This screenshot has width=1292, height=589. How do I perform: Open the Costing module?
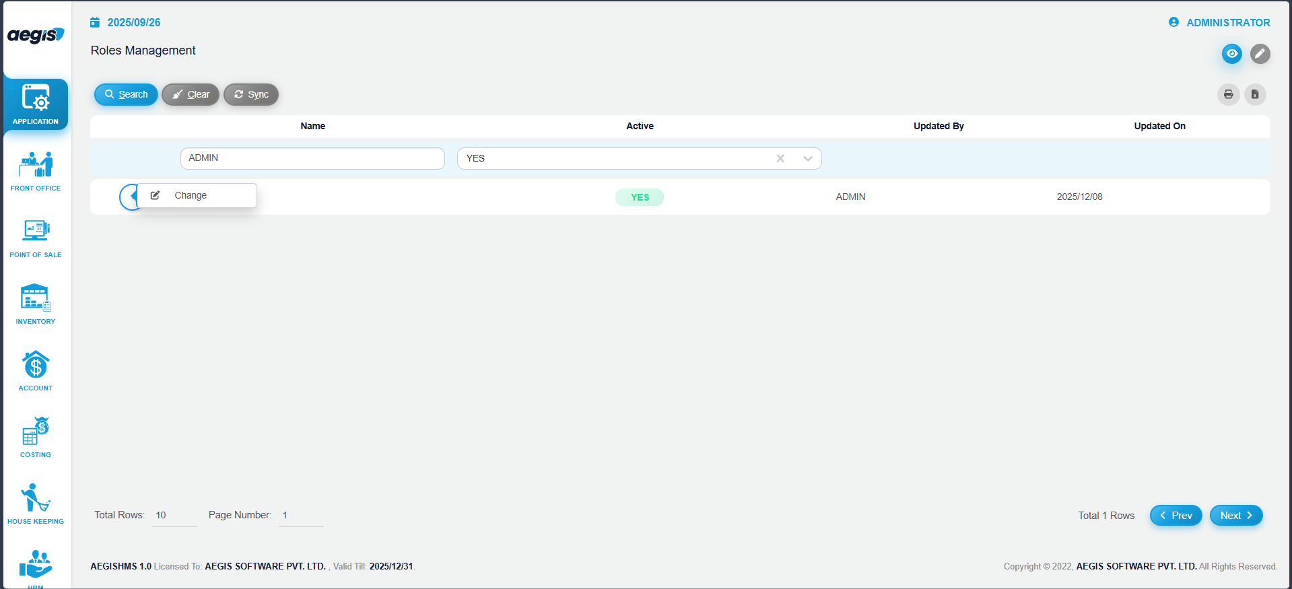pyautogui.click(x=36, y=438)
